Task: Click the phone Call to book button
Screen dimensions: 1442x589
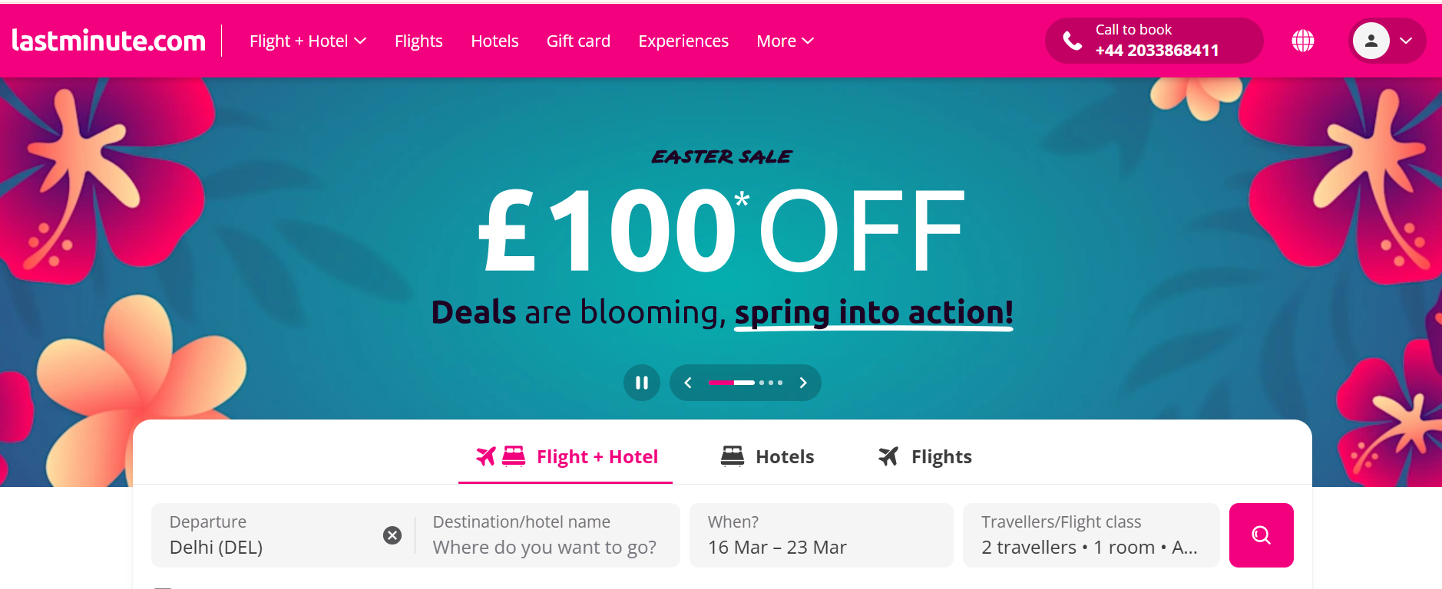Action: tap(1153, 41)
